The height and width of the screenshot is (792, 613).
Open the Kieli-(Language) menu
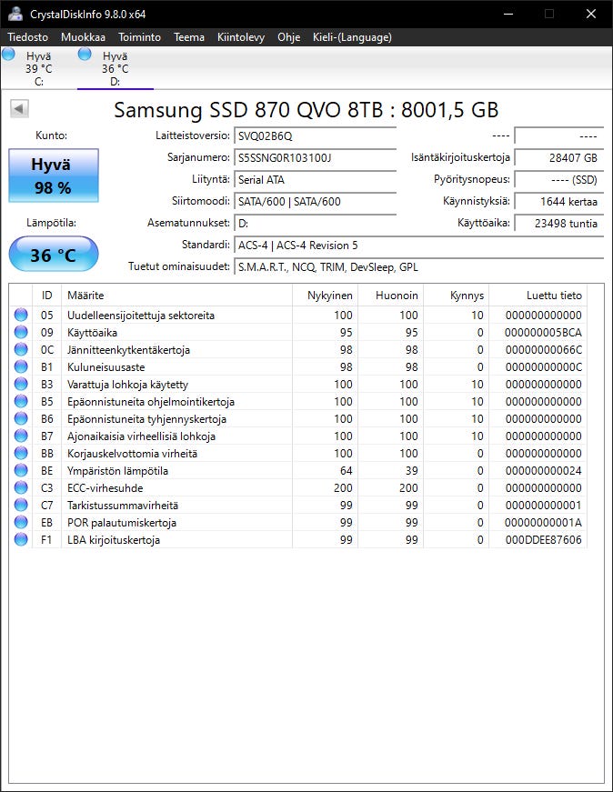(x=352, y=37)
